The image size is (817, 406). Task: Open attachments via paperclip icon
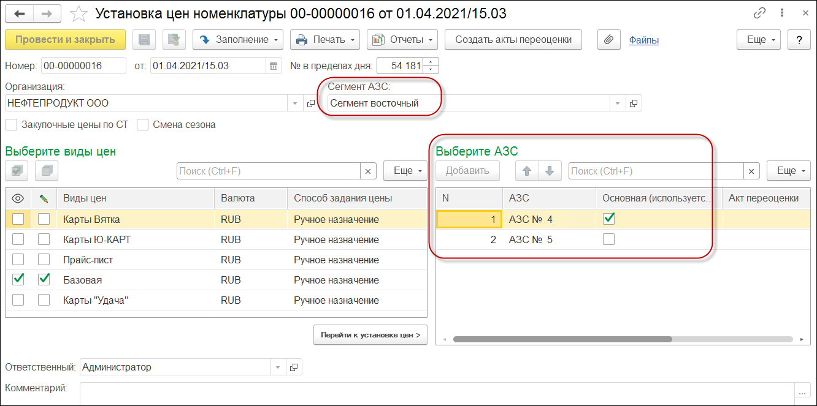608,40
